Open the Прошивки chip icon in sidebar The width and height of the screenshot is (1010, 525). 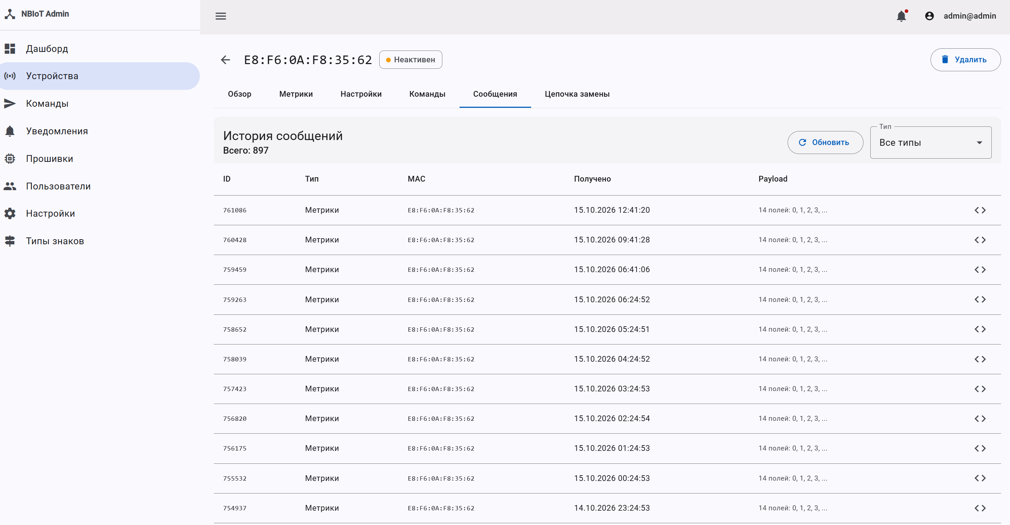pos(10,158)
